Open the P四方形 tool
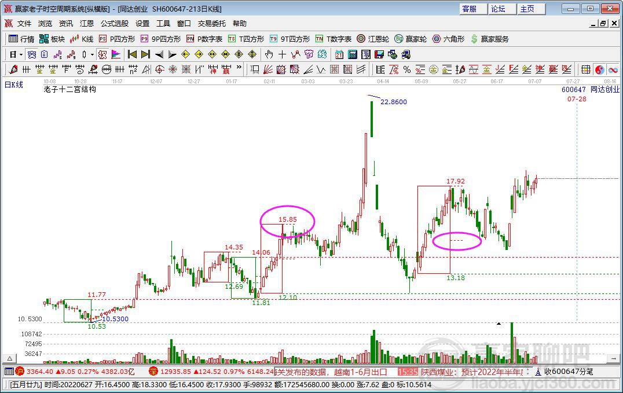Image resolution: width=623 pixels, height=393 pixels. [117, 39]
